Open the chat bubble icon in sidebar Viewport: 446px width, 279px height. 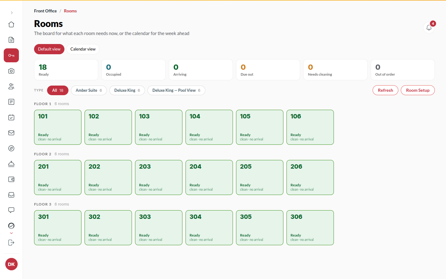click(11, 210)
